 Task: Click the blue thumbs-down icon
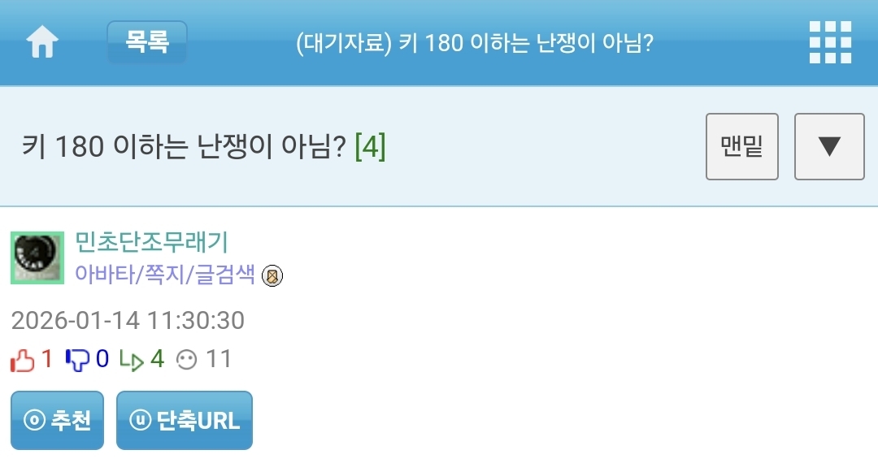(x=77, y=360)
